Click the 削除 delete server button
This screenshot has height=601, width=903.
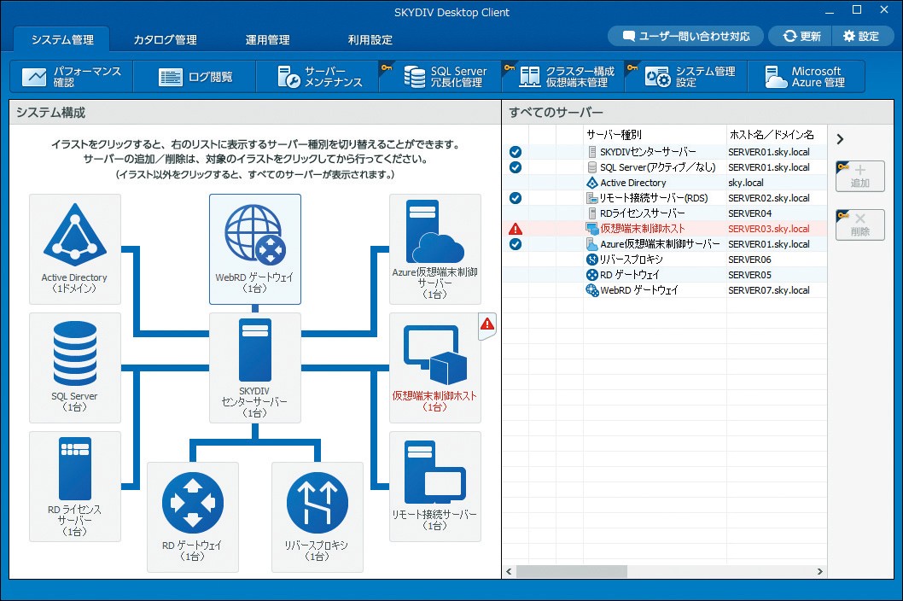coord(859,225)
